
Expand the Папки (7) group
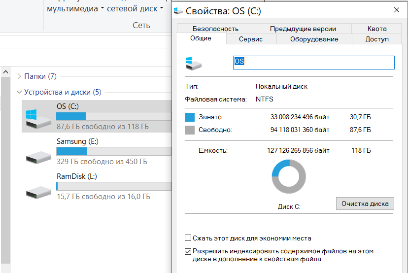click(x=19, y=76)
